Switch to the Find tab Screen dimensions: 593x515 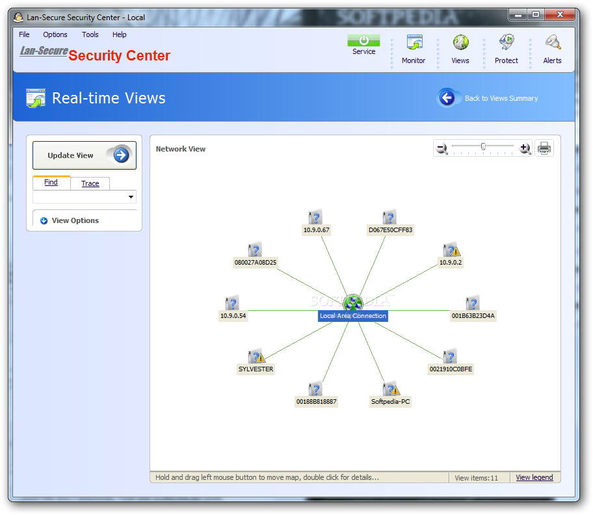click(x=51, y=182)
